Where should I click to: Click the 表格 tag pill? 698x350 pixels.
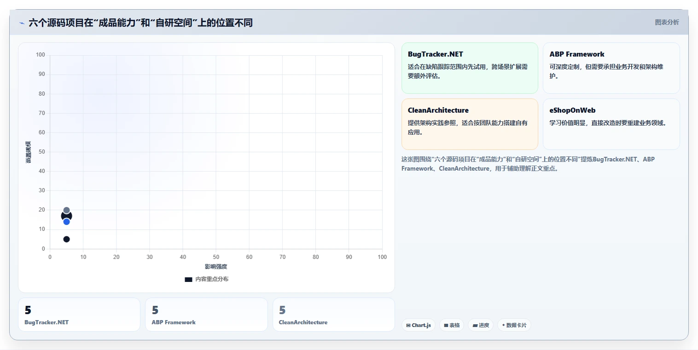(452, 325)
